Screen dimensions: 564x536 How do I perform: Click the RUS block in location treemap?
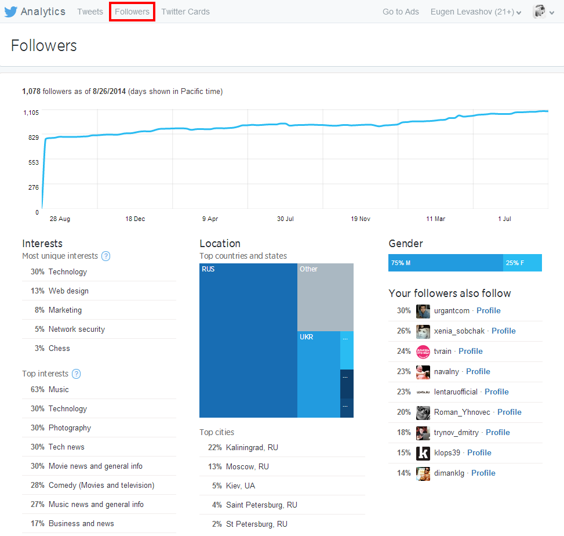pos(248,341)
